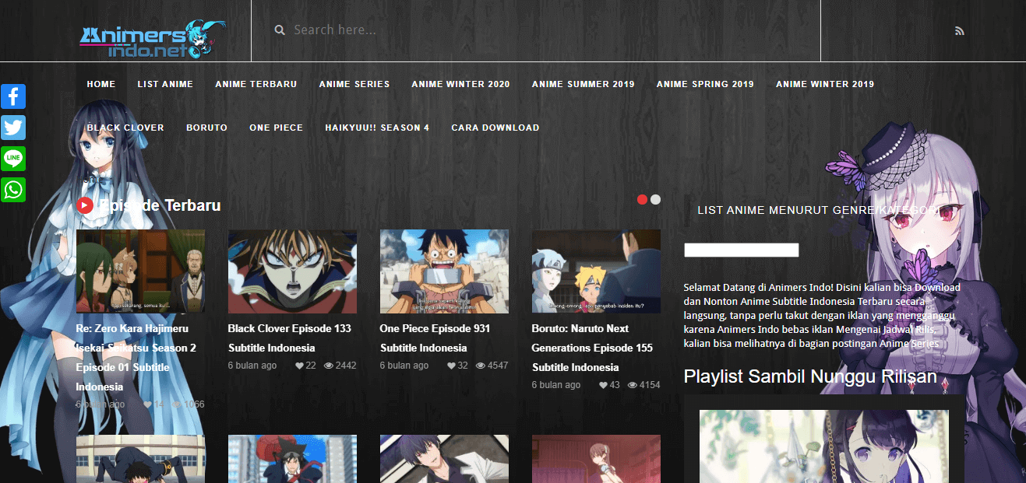Click the search magnifier icon
1026x483 pixels.
coord(280,30)
